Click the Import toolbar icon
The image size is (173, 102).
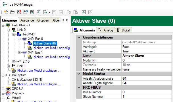click(x=39, y=12)
